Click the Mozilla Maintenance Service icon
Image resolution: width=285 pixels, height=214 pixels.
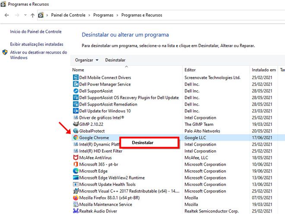coord(76,204)
